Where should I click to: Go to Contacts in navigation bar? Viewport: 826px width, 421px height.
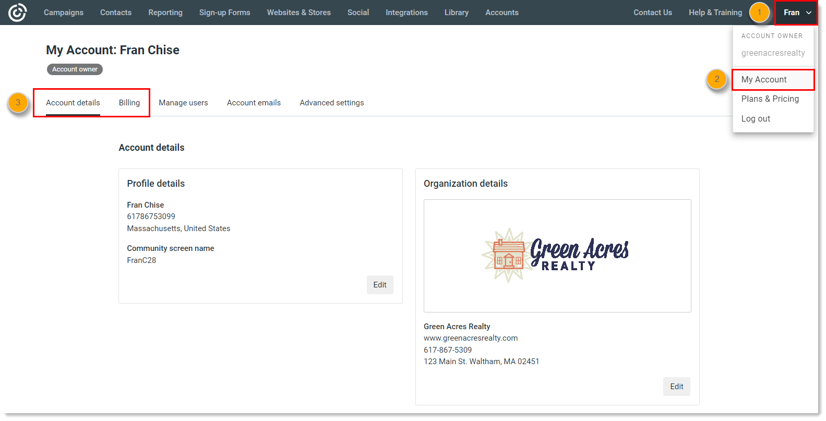pos(116,13)
